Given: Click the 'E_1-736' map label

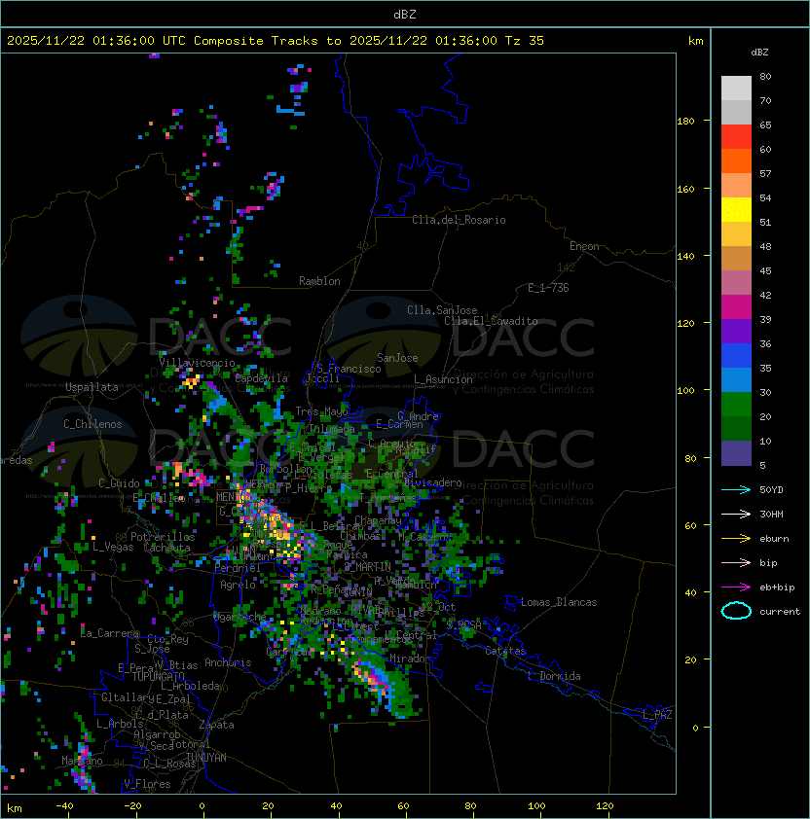Looking at the screenshot, I should click(548, 288).
